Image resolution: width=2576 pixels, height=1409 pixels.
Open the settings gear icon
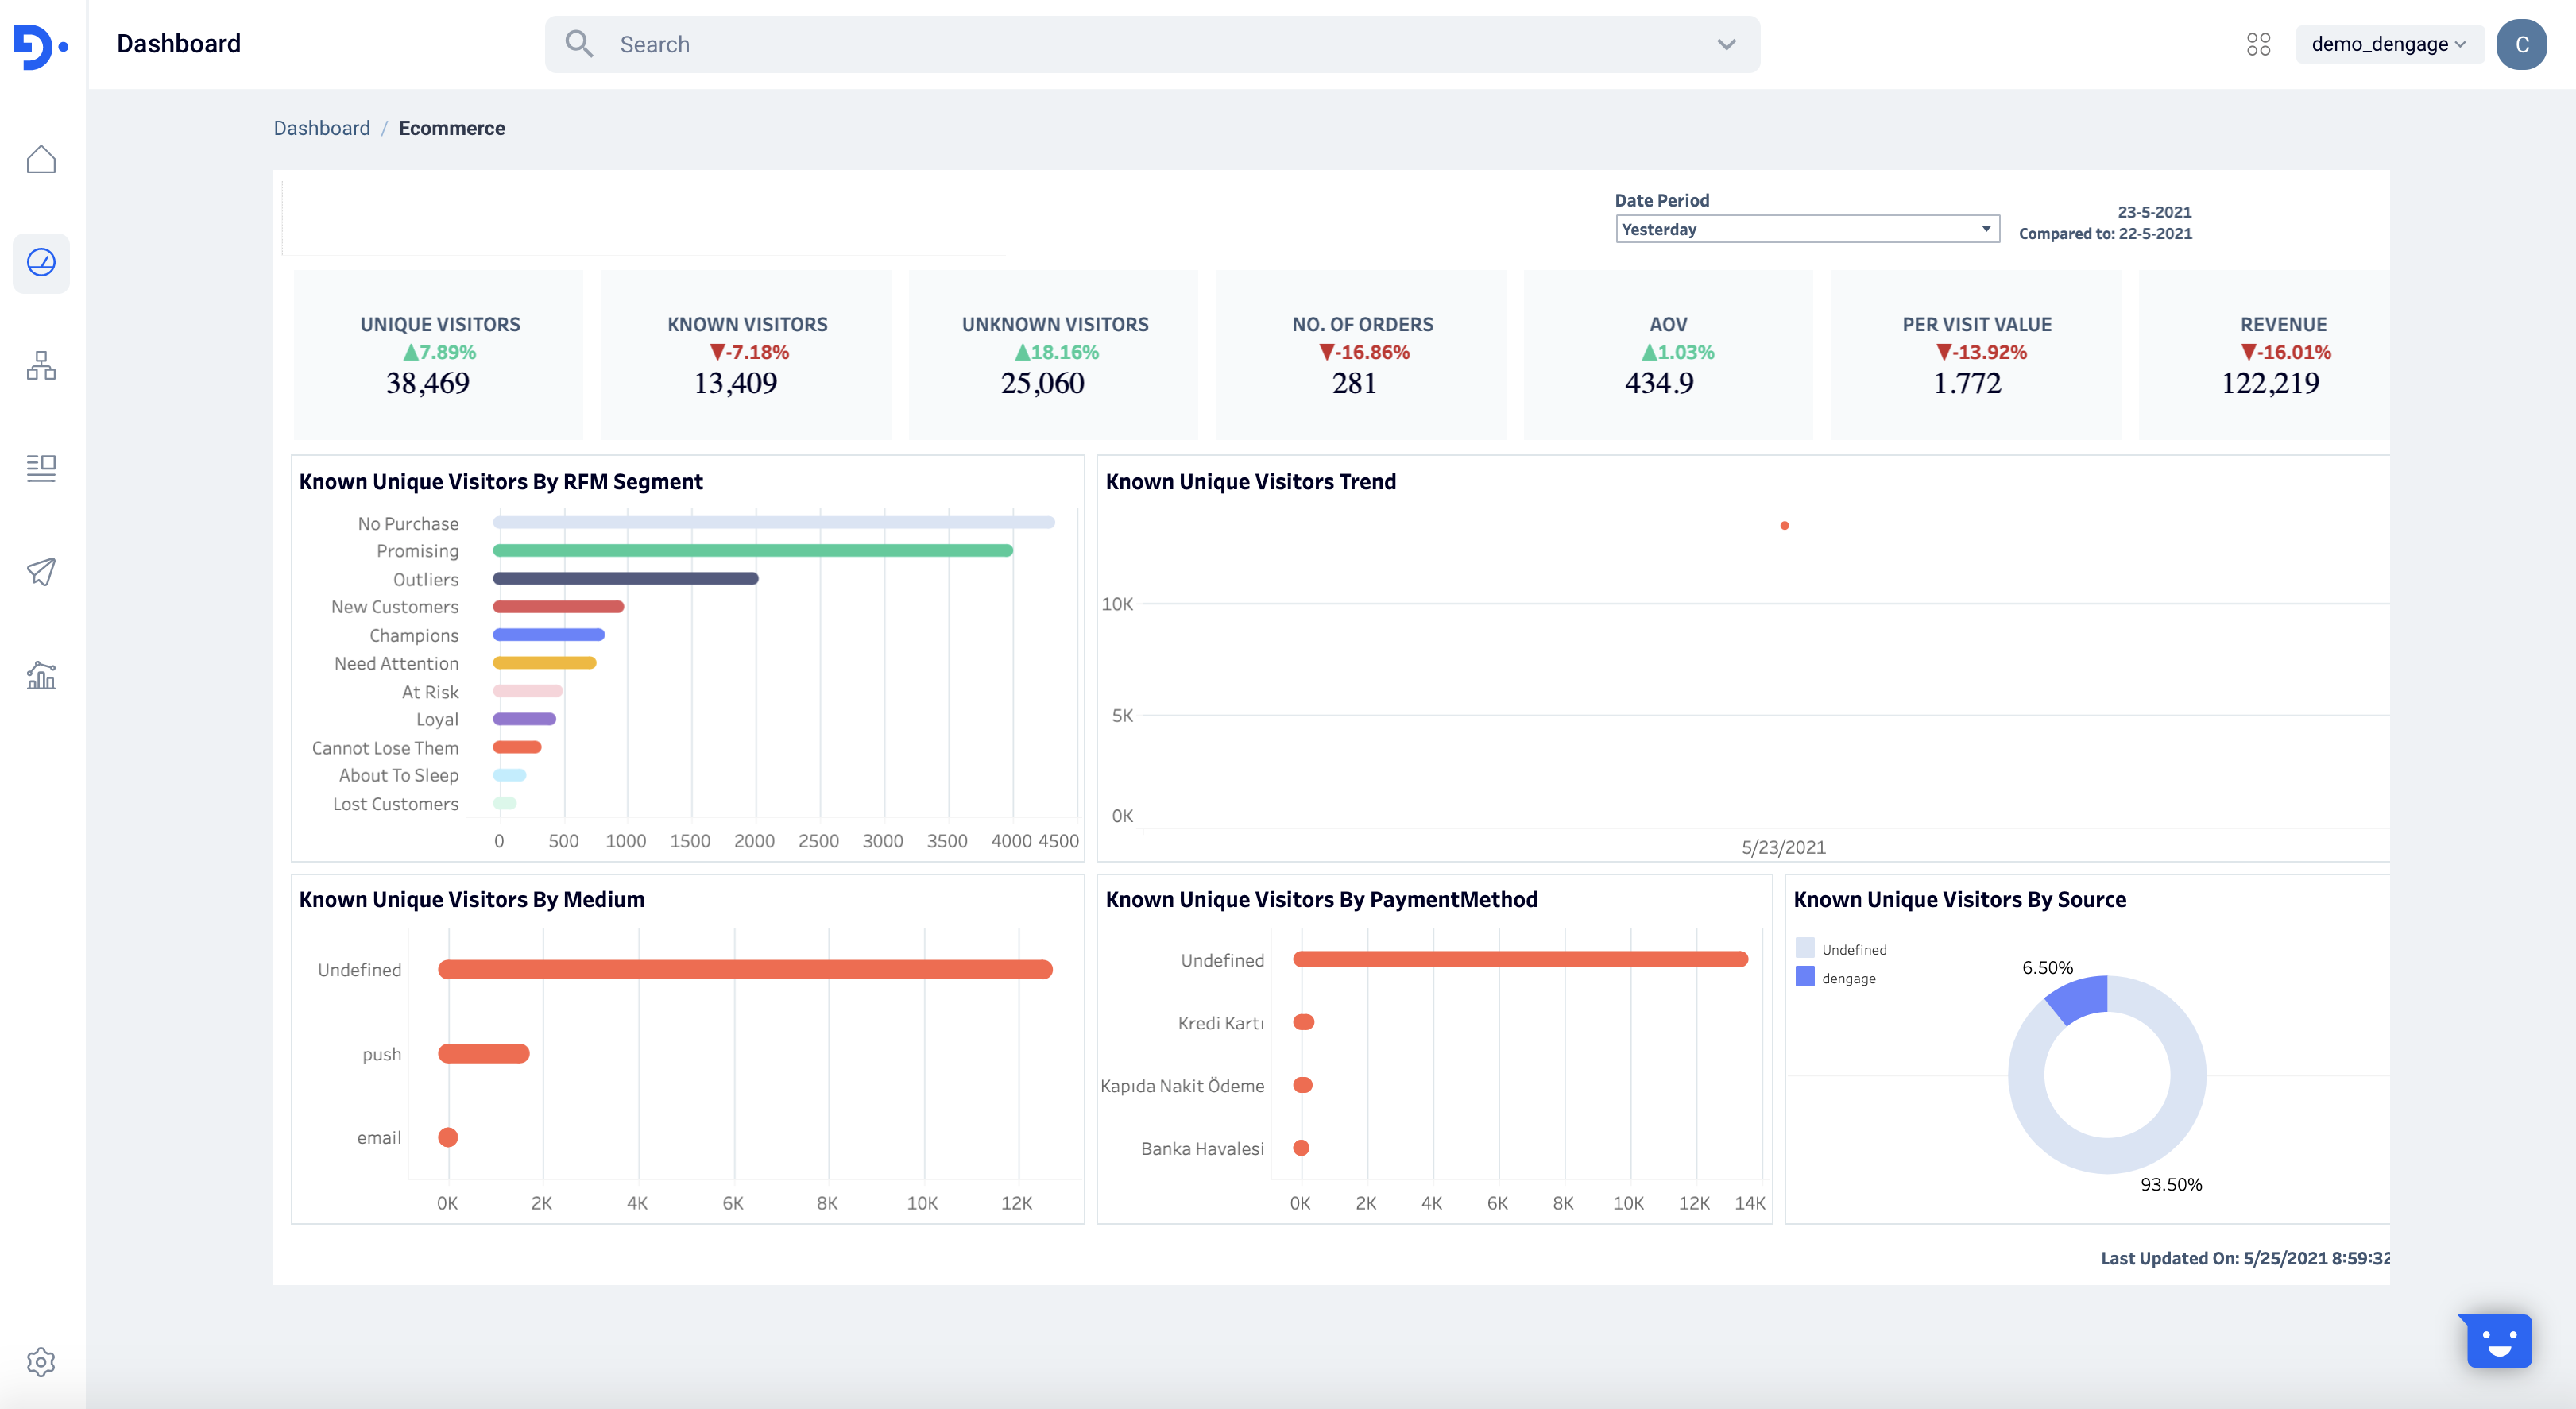(41, 1361)
